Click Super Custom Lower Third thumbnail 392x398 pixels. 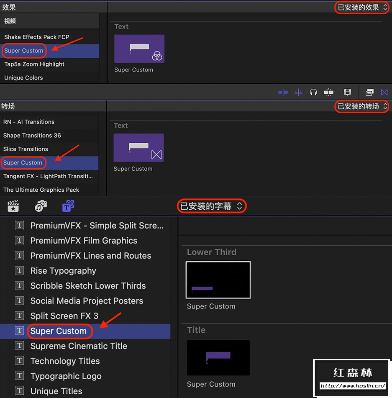tap(218, 280)
